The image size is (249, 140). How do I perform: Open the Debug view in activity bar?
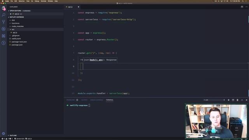pyautogui.click(x=4, y=29)
